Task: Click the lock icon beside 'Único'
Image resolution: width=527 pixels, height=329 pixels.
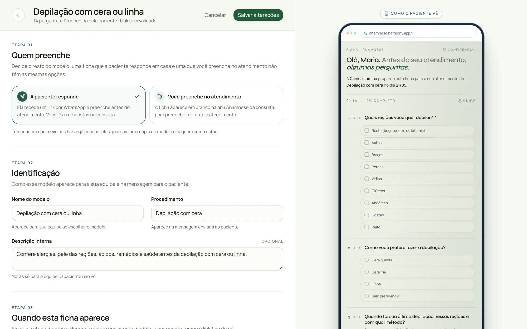Action: pos(460,101)
